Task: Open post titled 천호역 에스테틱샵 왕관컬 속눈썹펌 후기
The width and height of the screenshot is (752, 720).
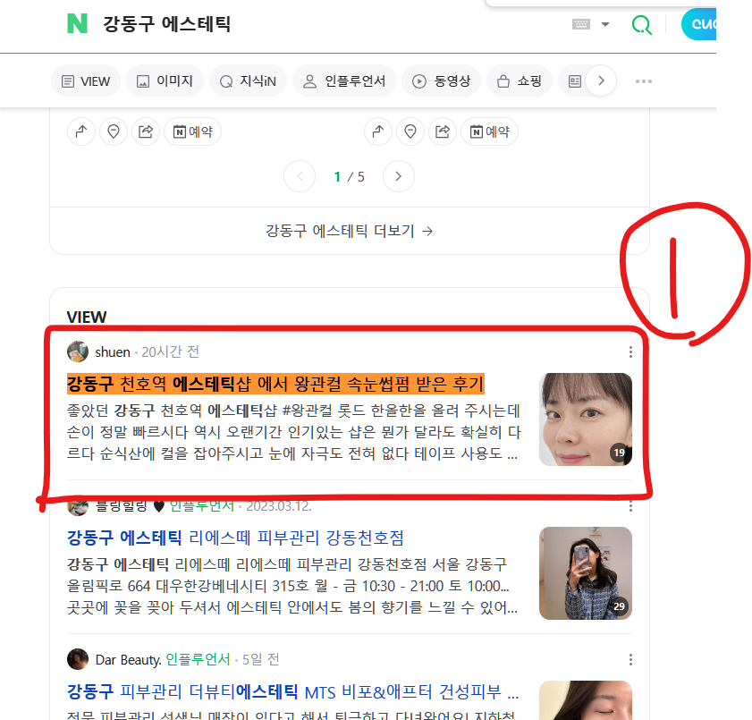Action: (x=275, y=384)
